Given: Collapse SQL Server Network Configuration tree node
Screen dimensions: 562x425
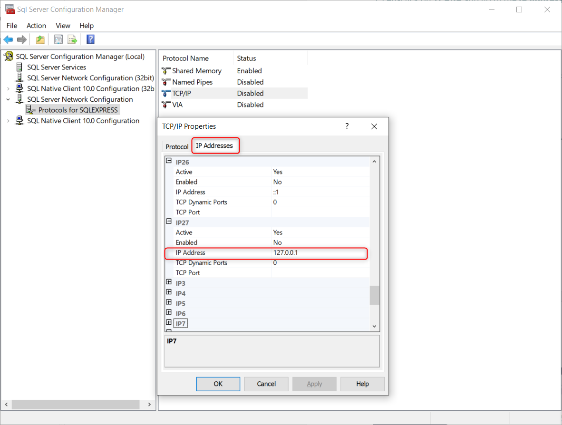Looking at the screenshot, I should [8, 99].
